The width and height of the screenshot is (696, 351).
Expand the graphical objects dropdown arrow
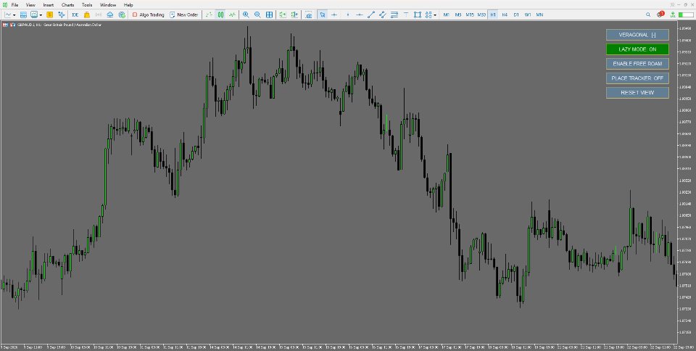point(435,15)
